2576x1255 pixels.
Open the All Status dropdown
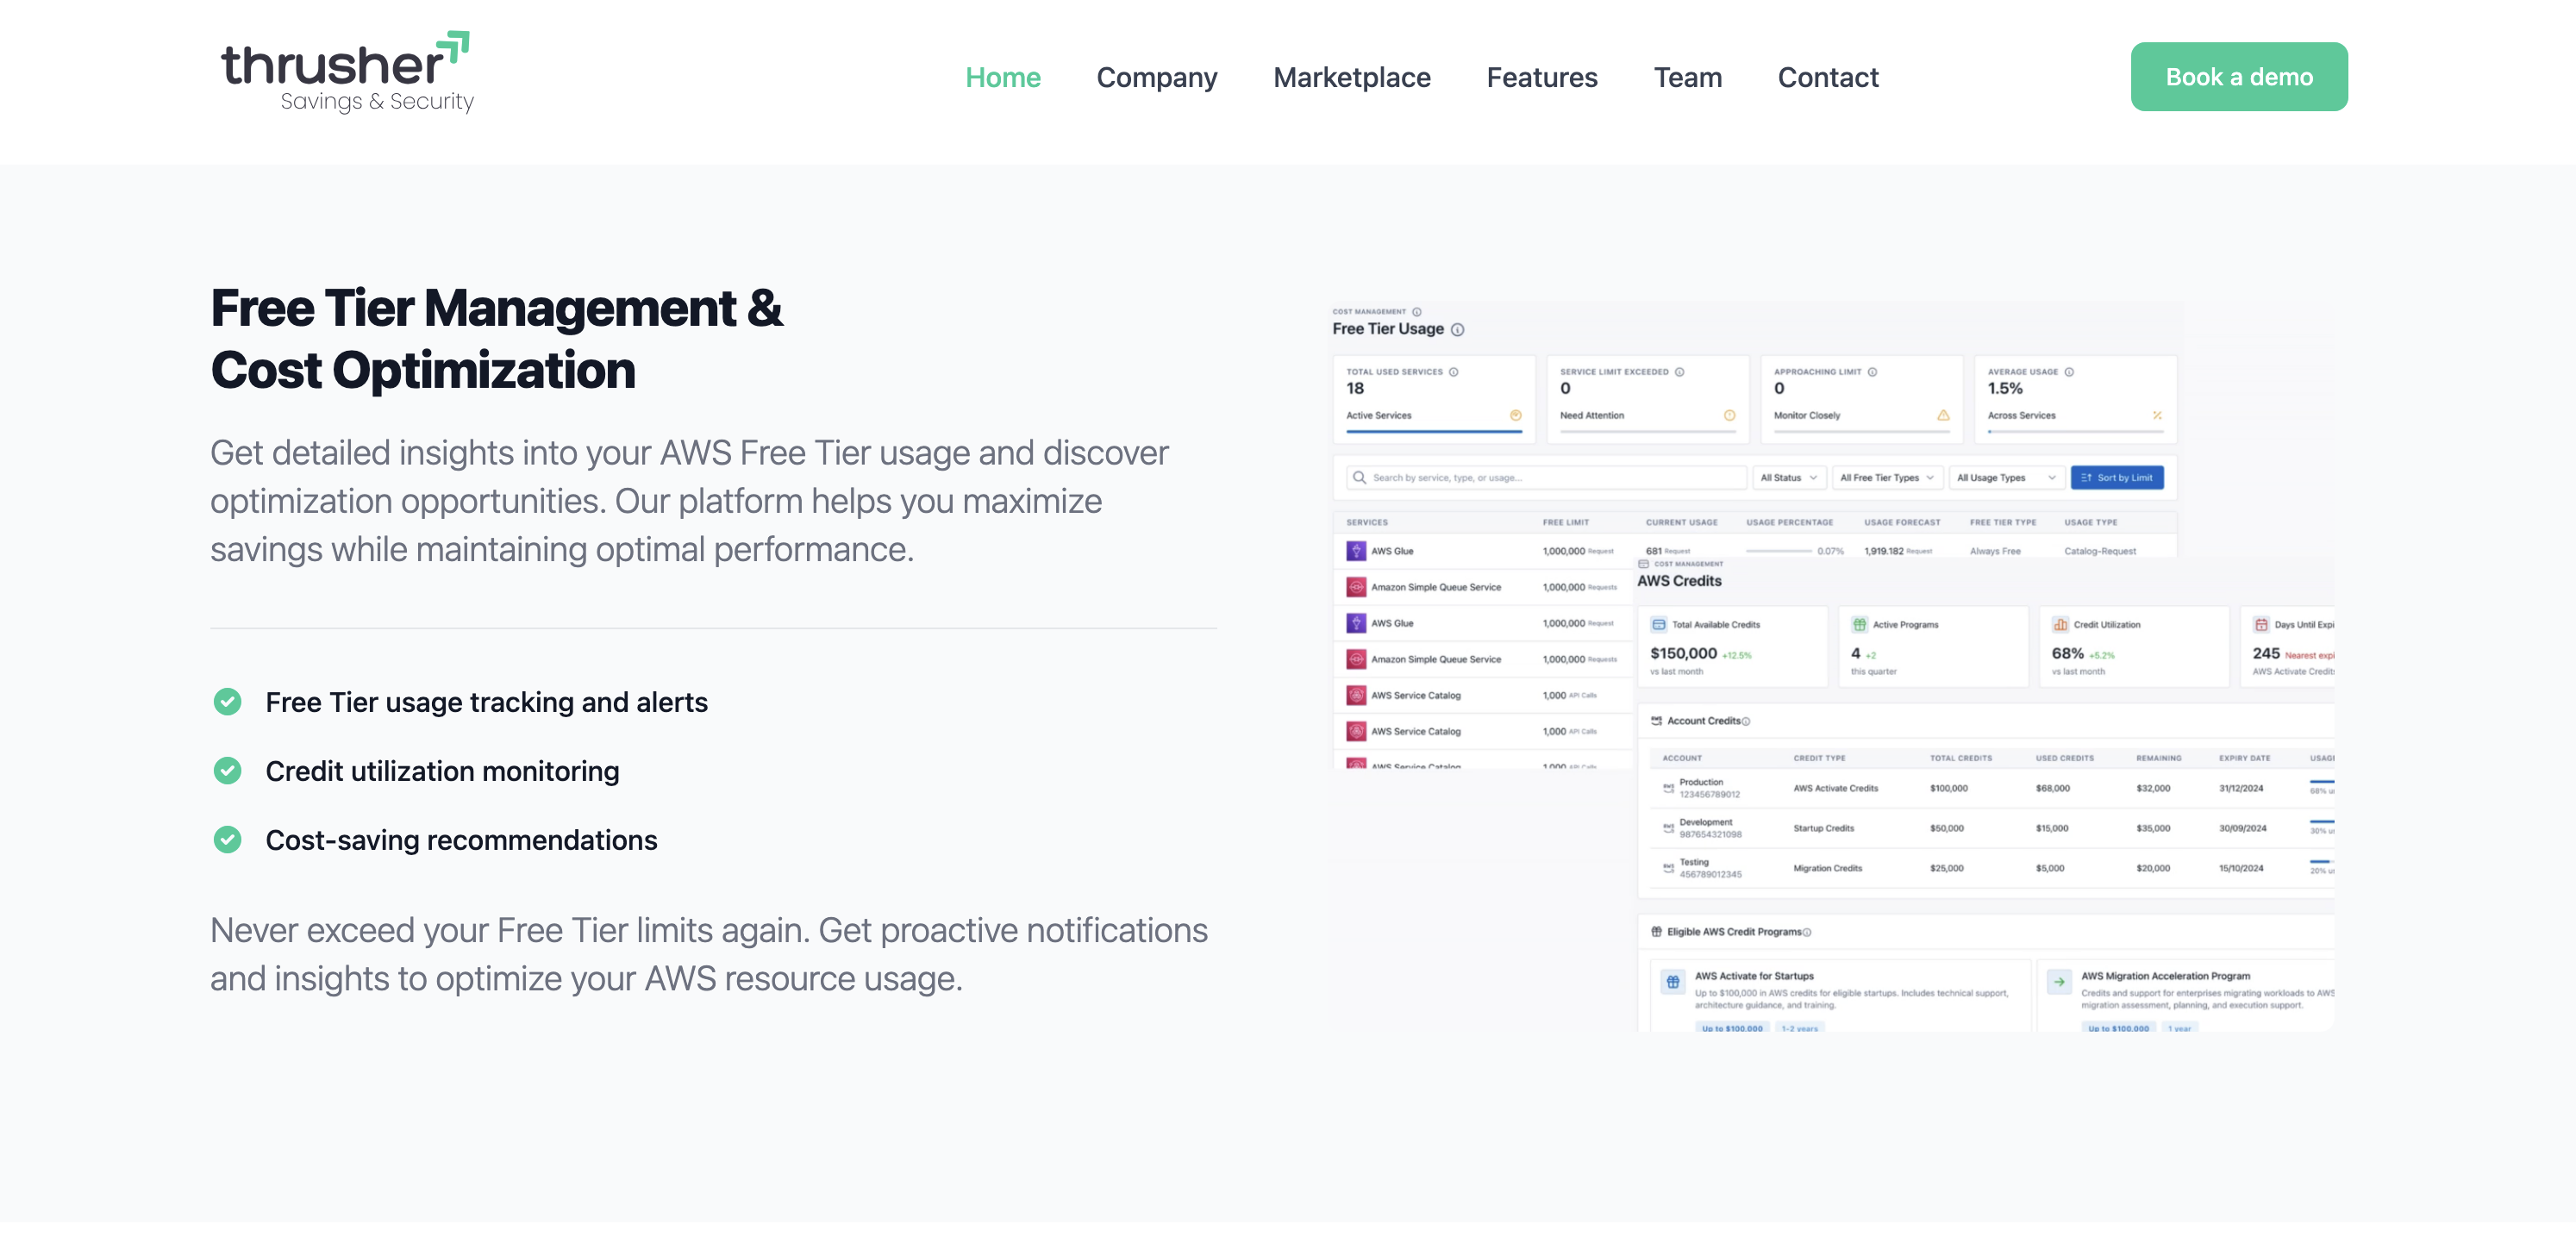[x=1788, y=478]
